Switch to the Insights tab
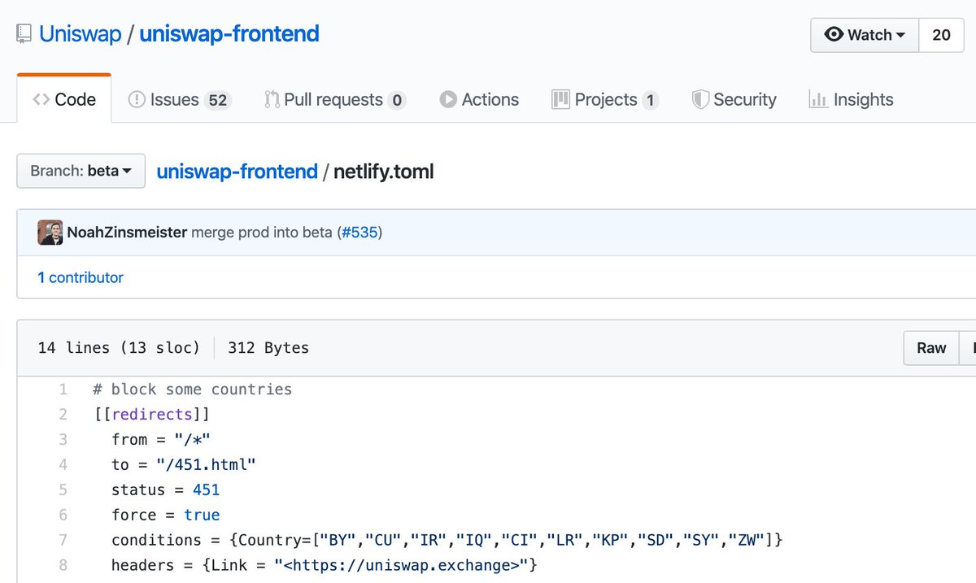The width and height of the screenshot is (976, 583). click(851, 99)
